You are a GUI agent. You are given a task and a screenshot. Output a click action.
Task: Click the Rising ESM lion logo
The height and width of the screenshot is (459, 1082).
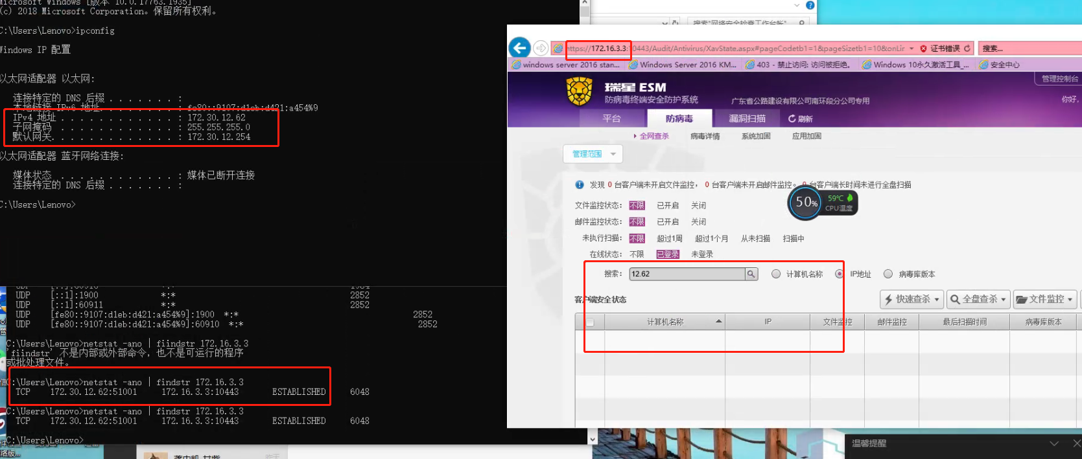(x=580, y=92)
